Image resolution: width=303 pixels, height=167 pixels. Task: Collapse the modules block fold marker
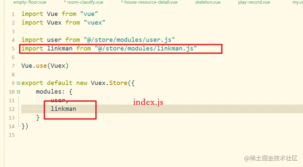(x=18, y=92)
